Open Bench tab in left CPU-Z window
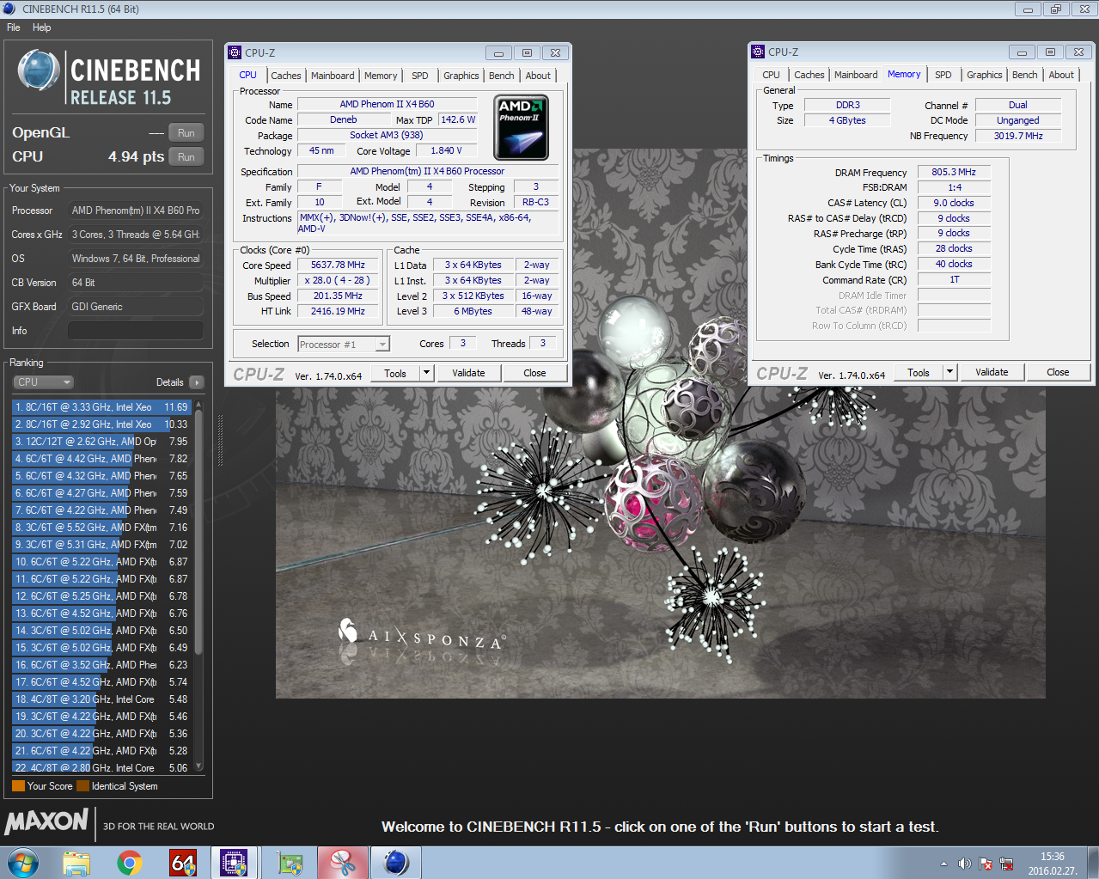 502,76
